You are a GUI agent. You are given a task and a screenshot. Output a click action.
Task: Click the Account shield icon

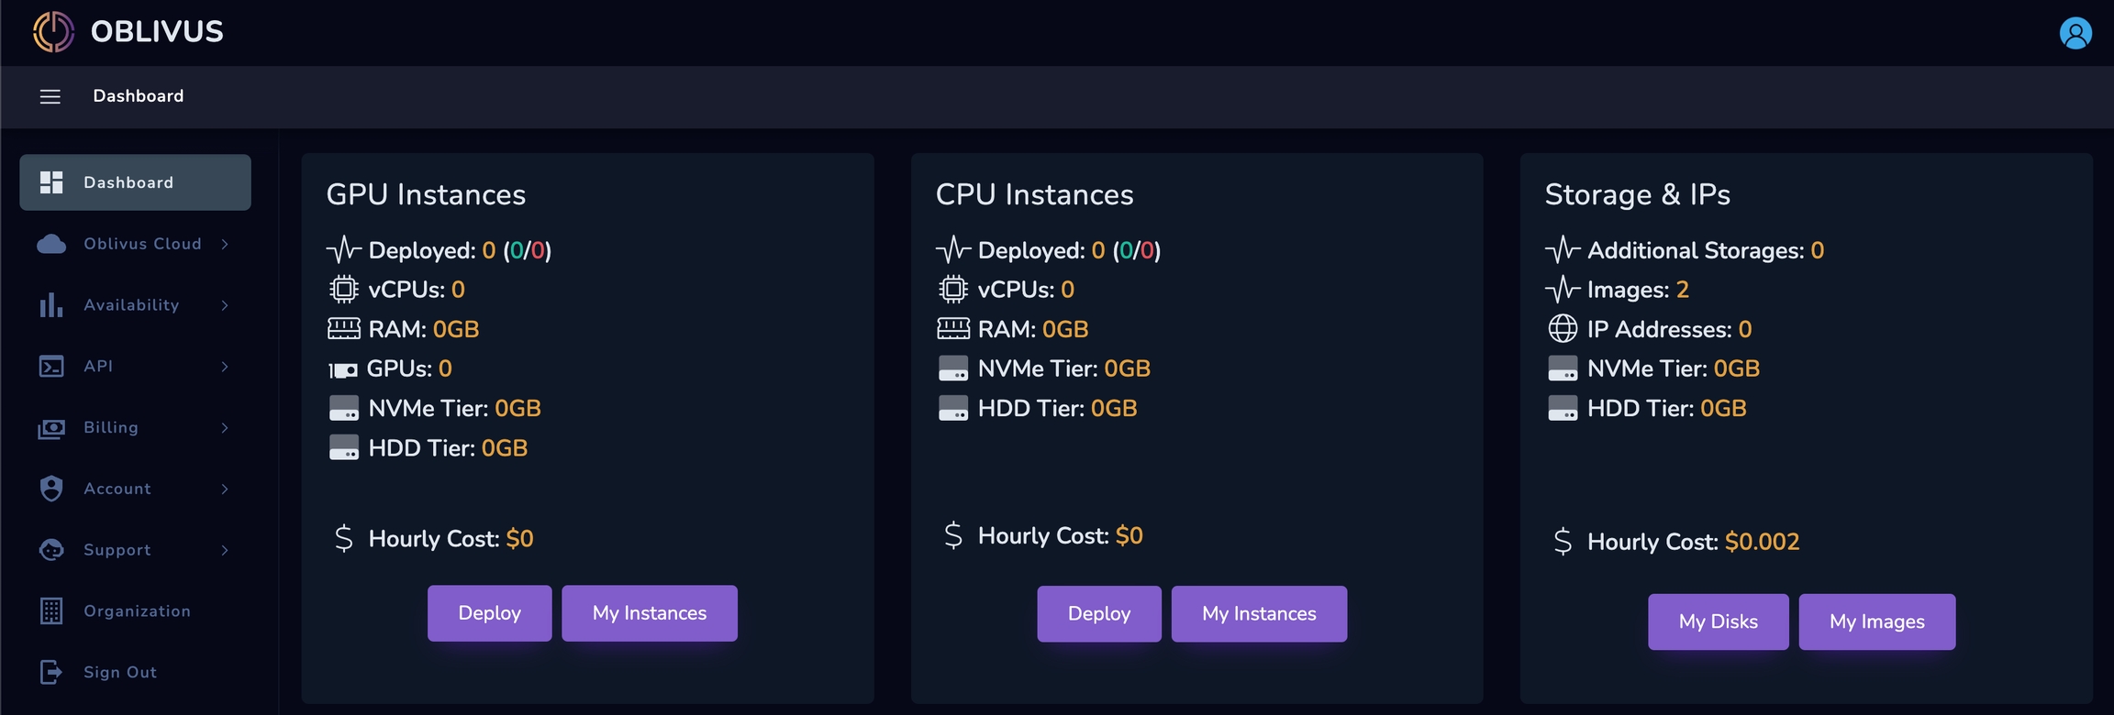point(51,489)
